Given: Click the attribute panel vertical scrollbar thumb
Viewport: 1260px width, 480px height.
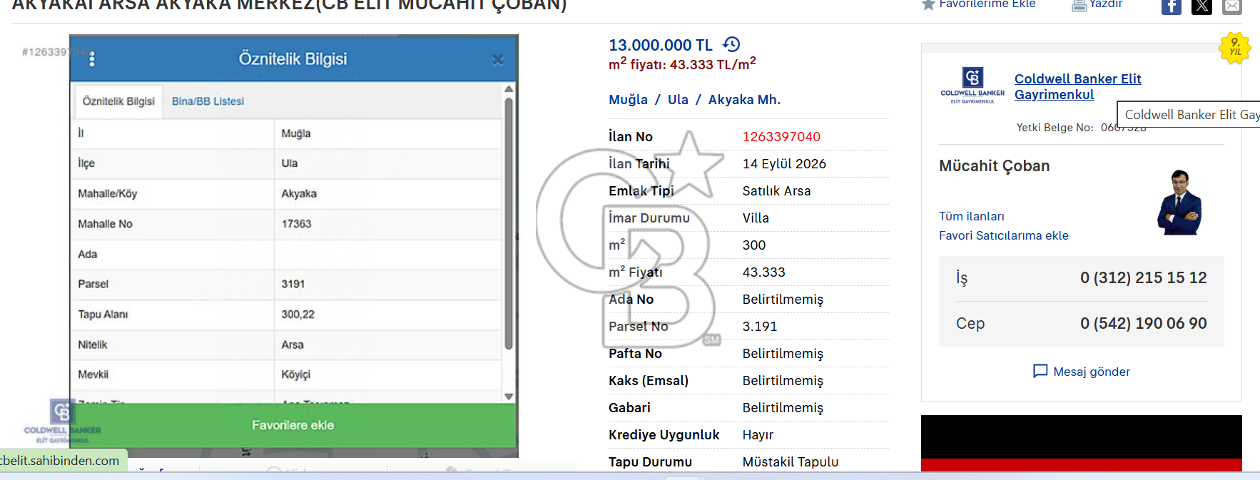Looking at the screenshot, I should [x=509, y=223].
